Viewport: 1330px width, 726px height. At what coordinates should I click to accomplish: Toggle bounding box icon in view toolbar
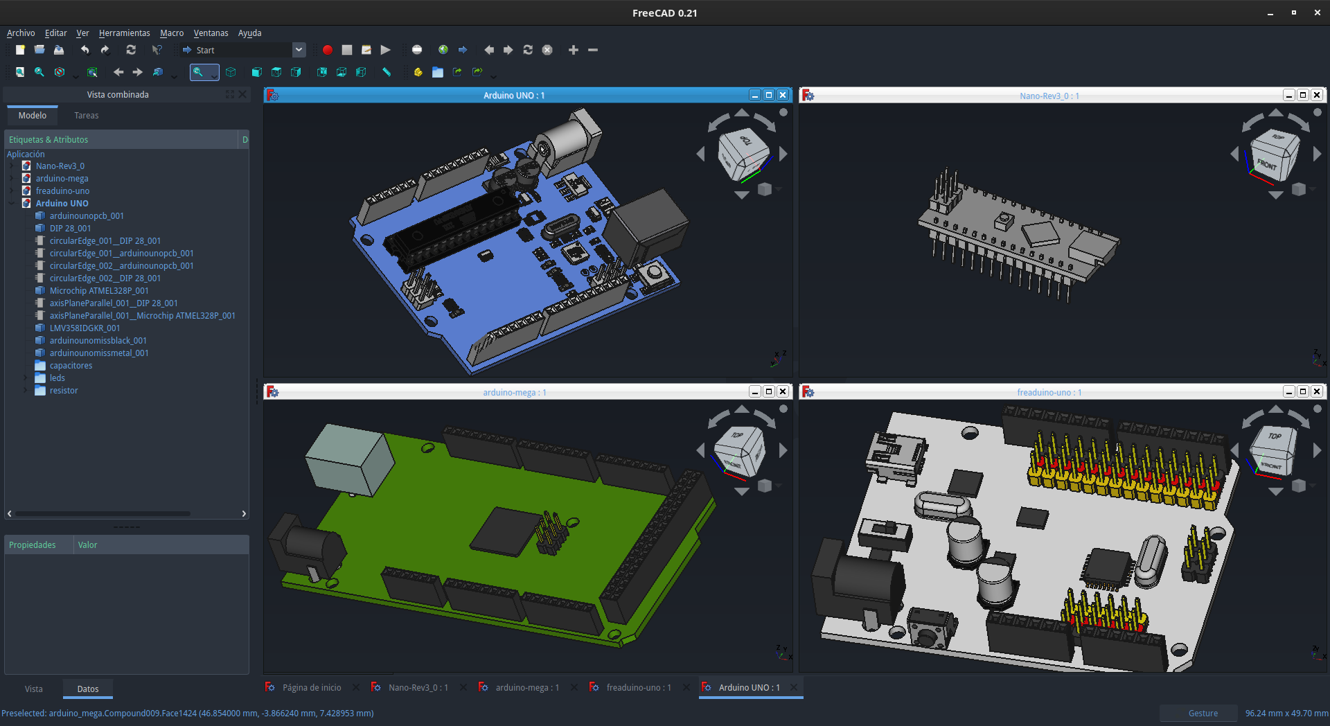92,72
